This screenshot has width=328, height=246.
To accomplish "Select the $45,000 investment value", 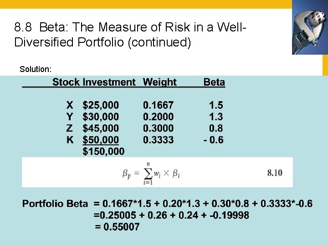I will 101,128.
